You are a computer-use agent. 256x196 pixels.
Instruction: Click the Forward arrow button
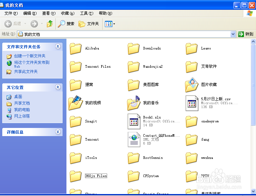pos(34,24)
